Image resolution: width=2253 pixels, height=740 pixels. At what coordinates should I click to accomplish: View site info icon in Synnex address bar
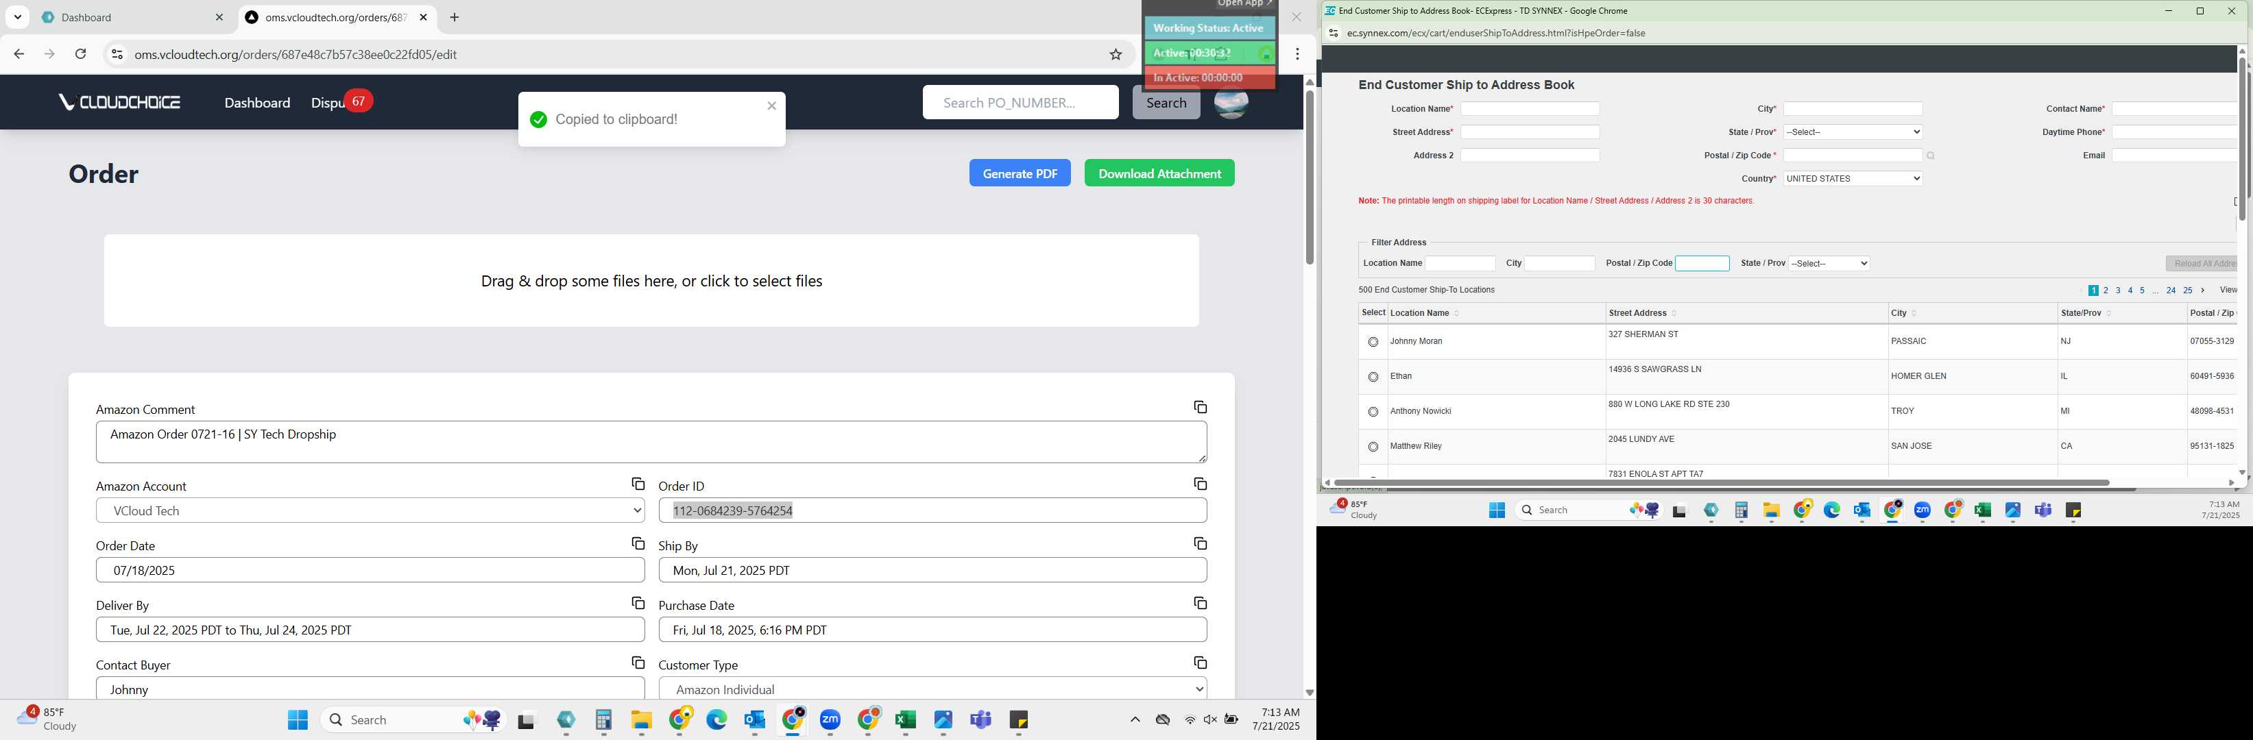coord(1333,33)
